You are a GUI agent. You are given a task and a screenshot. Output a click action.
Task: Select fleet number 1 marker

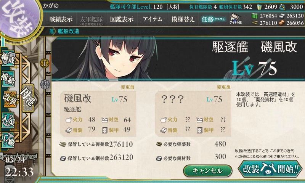(45, 63)
